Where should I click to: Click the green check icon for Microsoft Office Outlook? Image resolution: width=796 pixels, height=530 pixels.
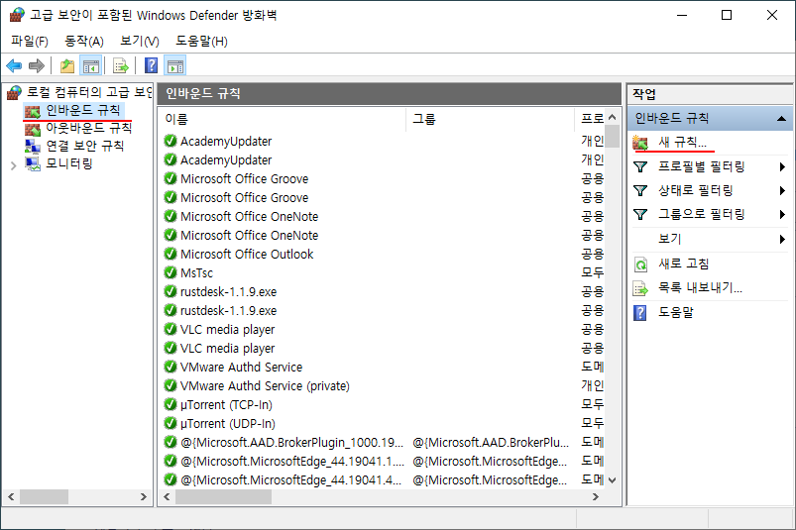[x=171, y=254]
